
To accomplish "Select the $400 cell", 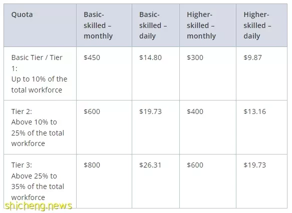I will tap(208, 127).
